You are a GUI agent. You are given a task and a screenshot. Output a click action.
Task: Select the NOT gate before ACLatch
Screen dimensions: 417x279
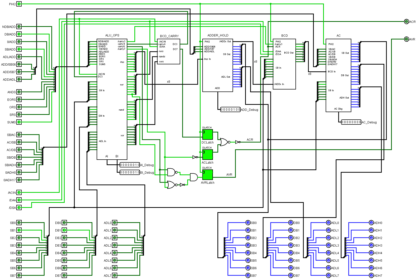195,157
